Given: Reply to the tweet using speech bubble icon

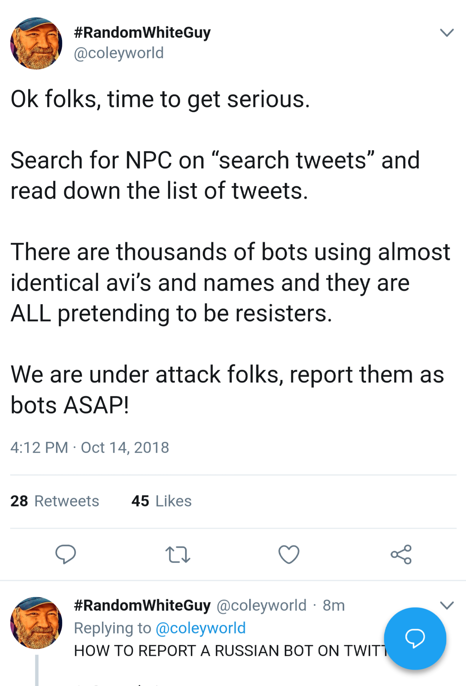Looking at the screenshot, I should 66,555.
